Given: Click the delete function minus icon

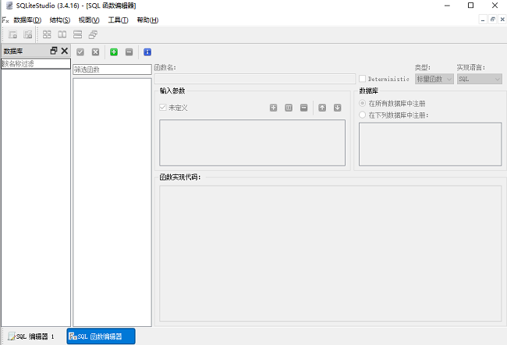Looking at the screenshot, I should 129,52.
